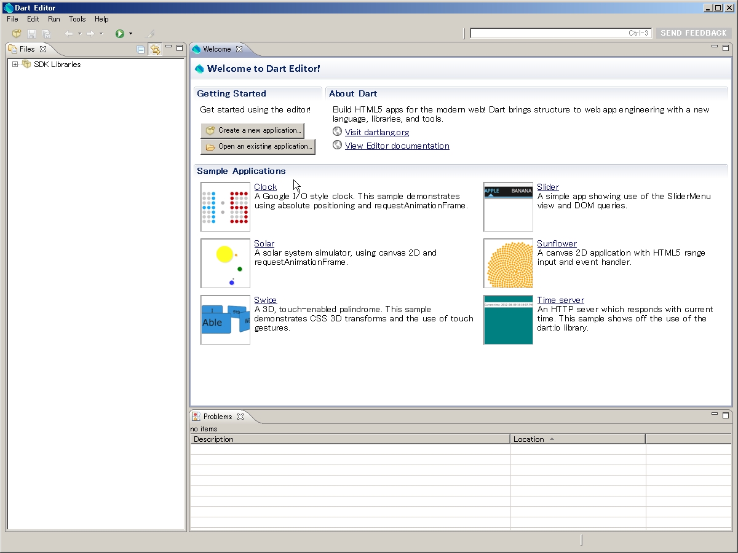The width and height of the screenshot is (738, 553).
Task: Click the SEND FEEDBACK button
Action: click(x=694, y=33)
